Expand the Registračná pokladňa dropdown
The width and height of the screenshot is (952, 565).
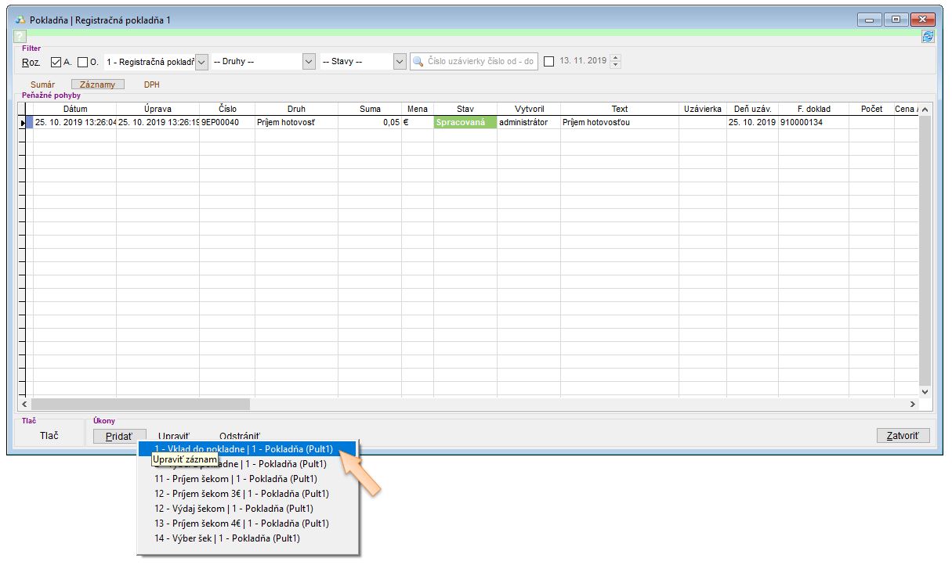[201, 61]
